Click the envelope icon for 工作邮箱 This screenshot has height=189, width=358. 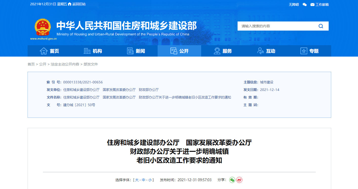coord(312,5)
